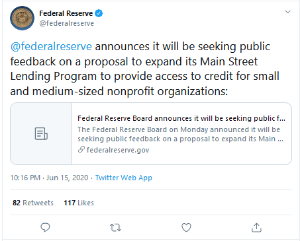Open the Federal Reserve display name

(66, 13)
